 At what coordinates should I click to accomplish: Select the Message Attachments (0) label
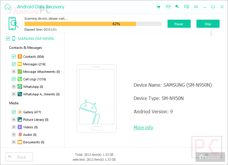coord(42,72)
